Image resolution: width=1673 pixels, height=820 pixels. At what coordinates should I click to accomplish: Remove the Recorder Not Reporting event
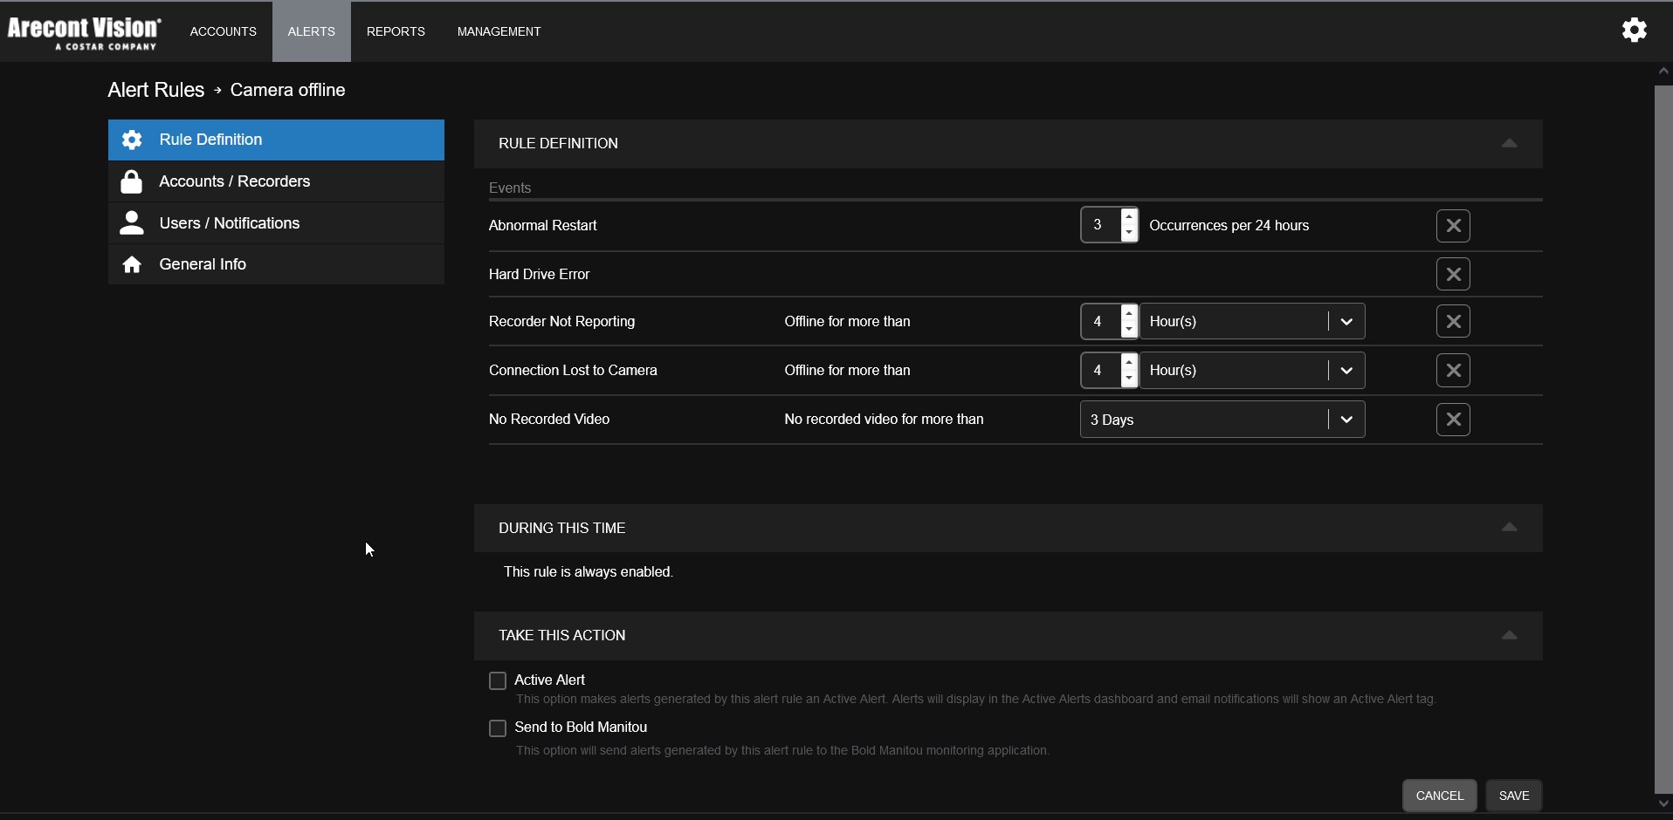point(1454,322)
